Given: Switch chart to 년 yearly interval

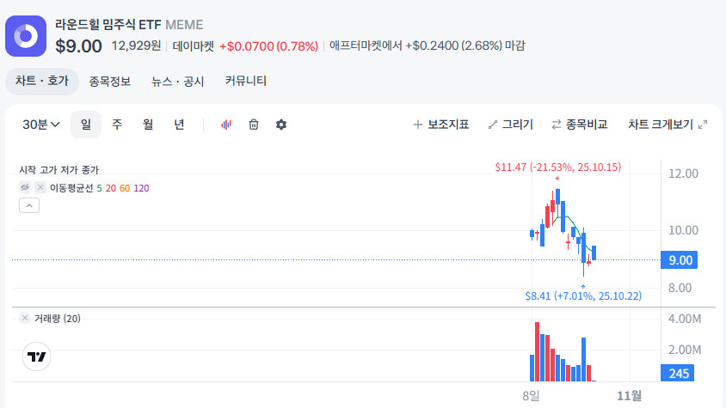Looking at the screenshot, I should point(179,125).
